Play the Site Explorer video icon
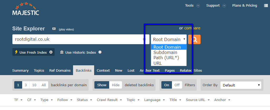This screenshot has width=270, height=110. point(54,29)
